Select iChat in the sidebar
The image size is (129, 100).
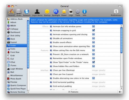17,62
